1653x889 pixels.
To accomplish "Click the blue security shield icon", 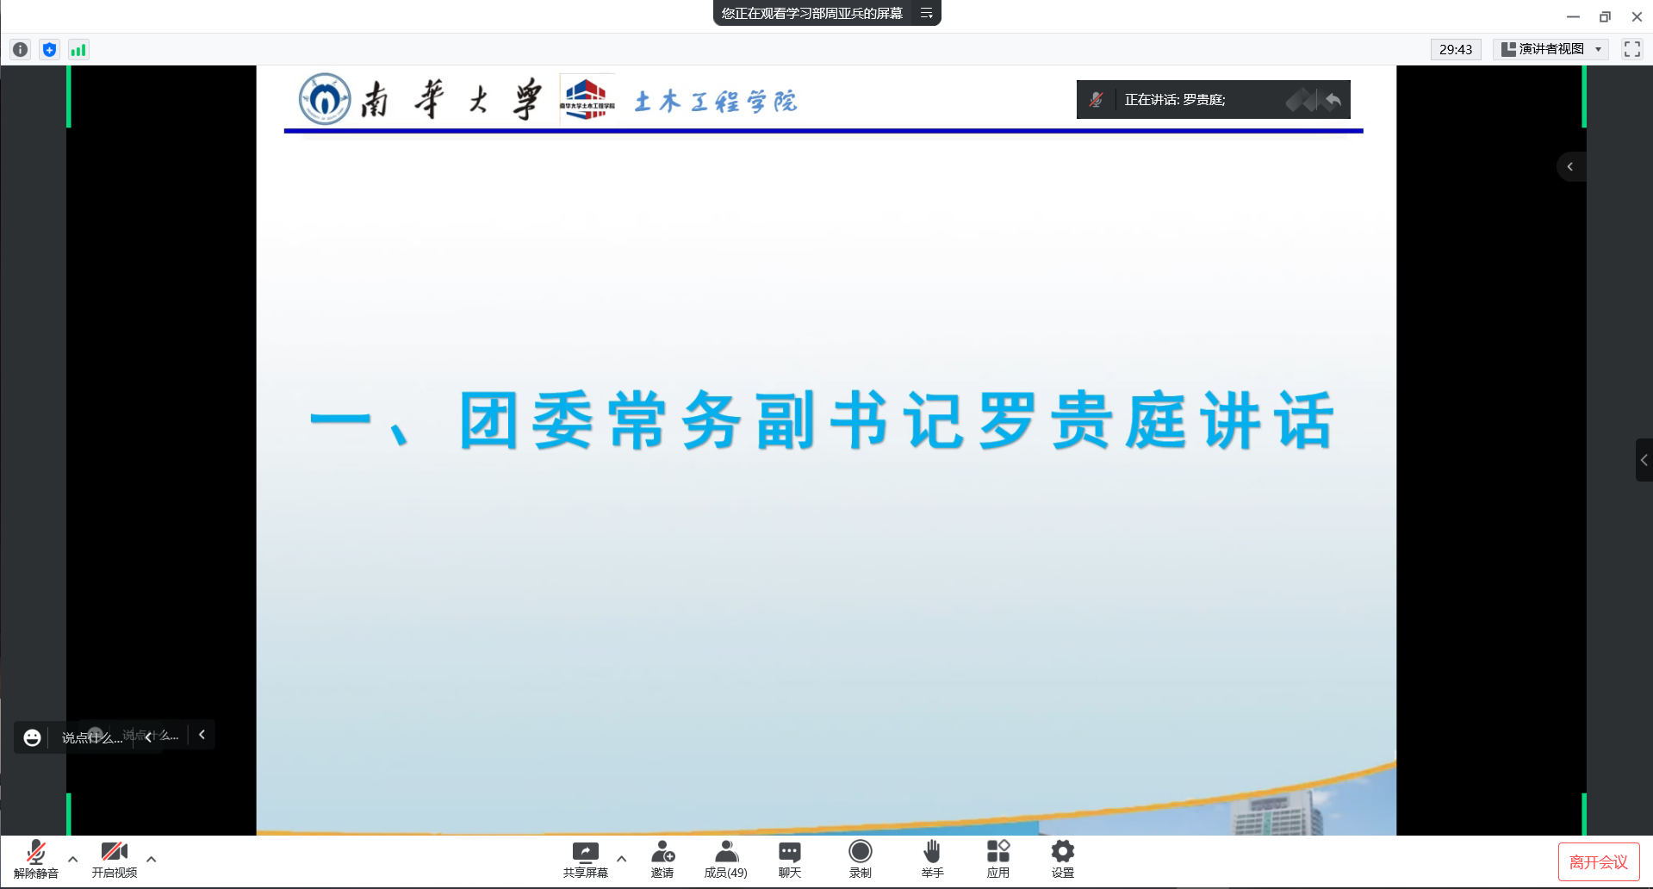I will pos(50,50).
